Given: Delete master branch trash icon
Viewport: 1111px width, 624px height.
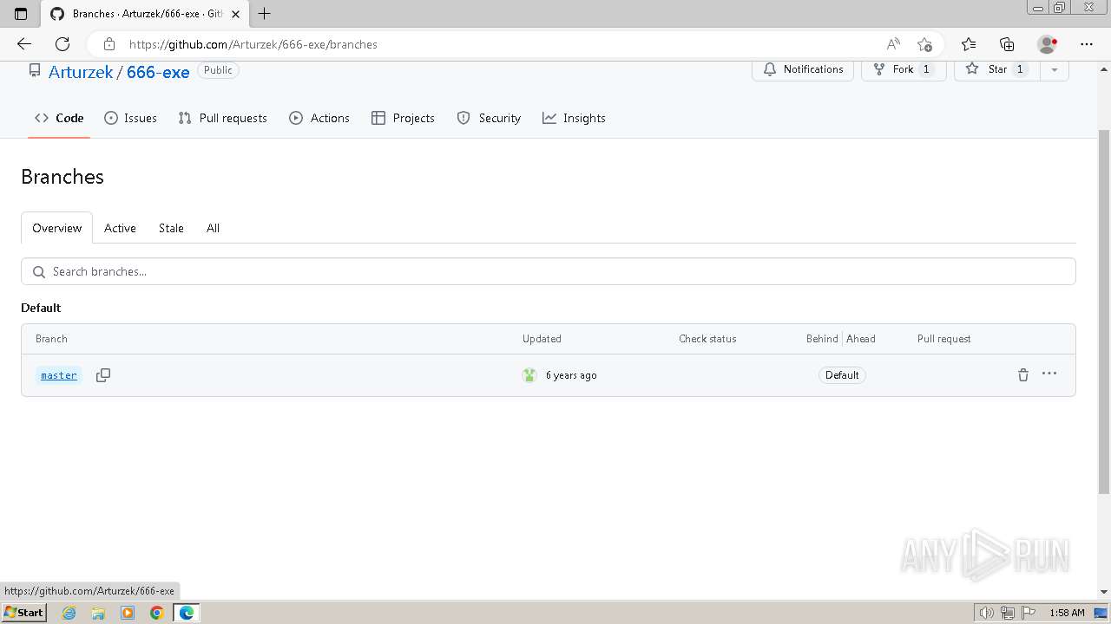Looking at the screenshot, I should tap(1022, 375).
